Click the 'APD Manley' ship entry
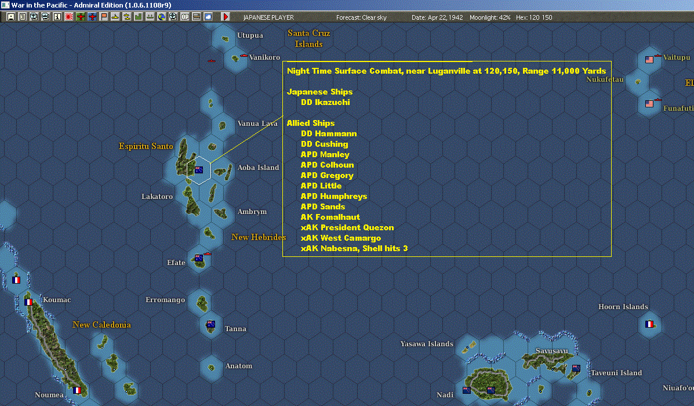 (x=325, y=154)
